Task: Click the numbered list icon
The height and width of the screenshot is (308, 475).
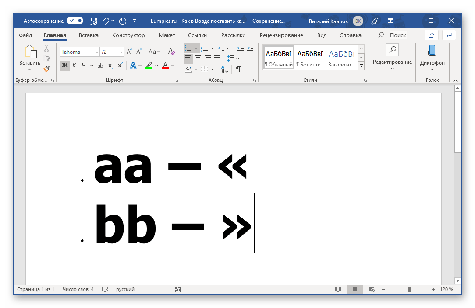Action: [x=205, y=48]
